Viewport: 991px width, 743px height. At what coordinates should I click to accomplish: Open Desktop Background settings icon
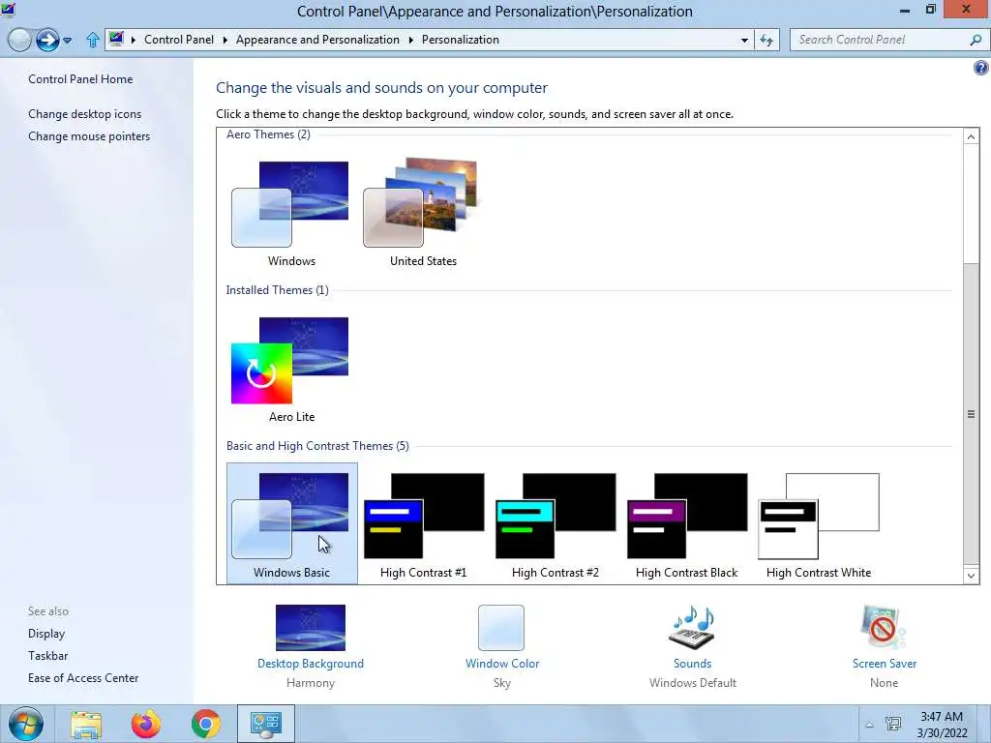tap(311, 627)
